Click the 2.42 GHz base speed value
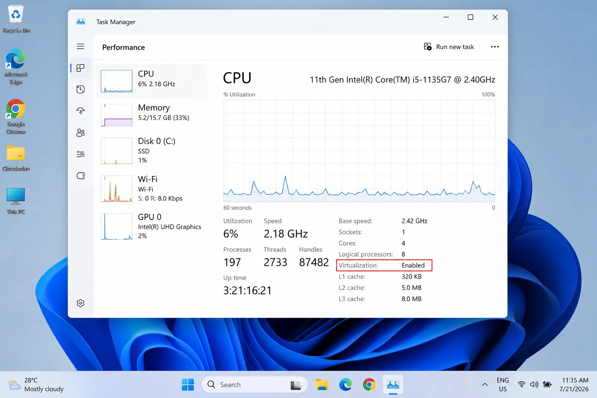This screenshot has height=398, width=597. pos(414,221)
